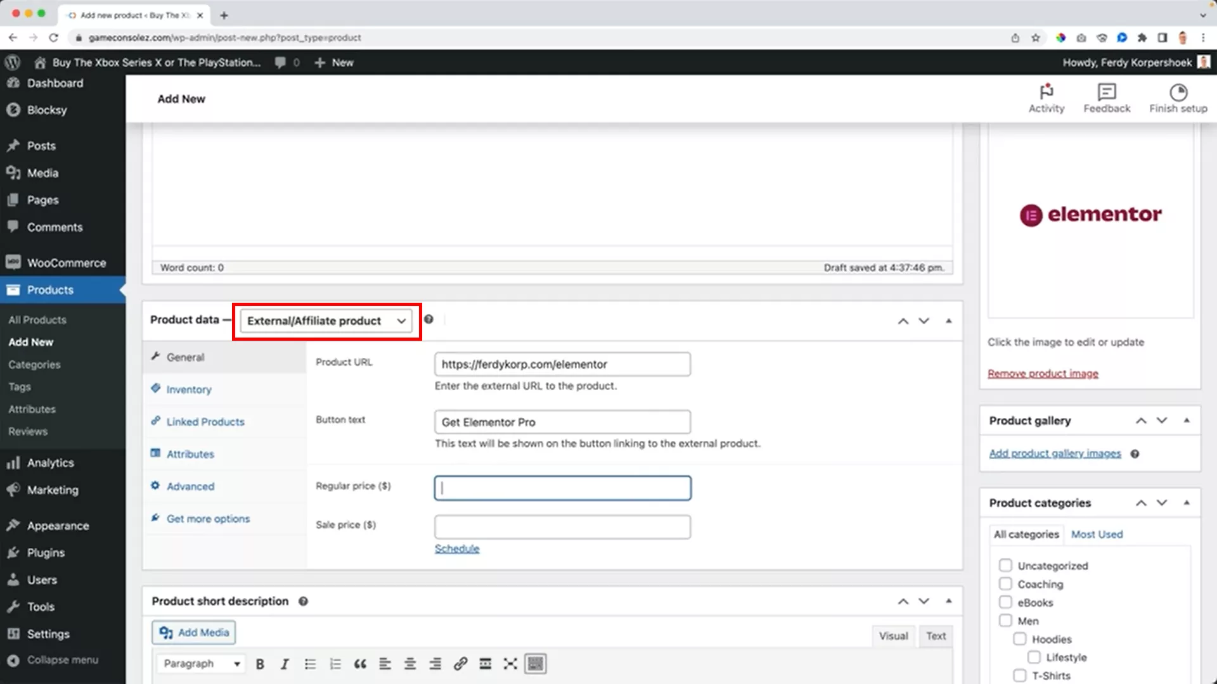Toggle bold formatting in the description editor

coord(260,664)
